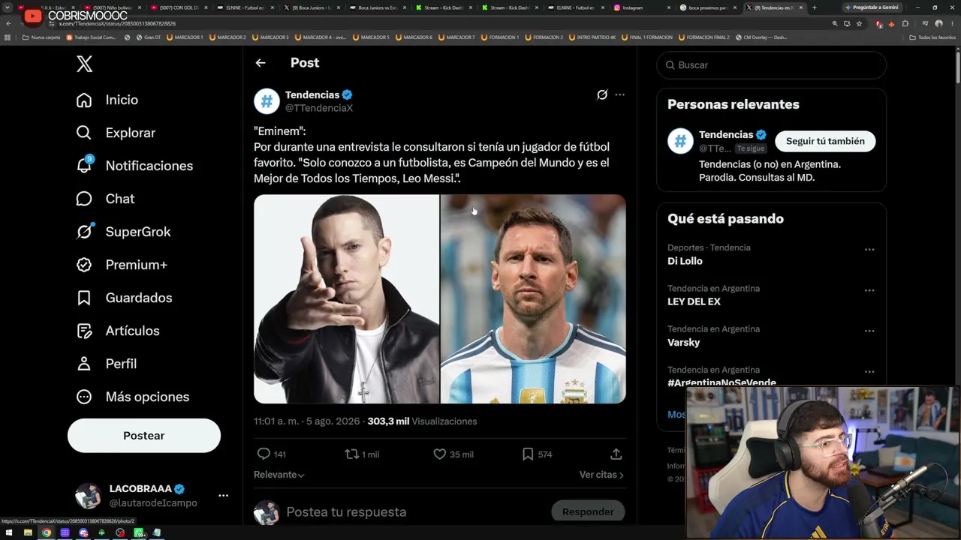961x540 pixels.
Task: Open Tendencias profile avatar on the post
Action: pos(267,101)
